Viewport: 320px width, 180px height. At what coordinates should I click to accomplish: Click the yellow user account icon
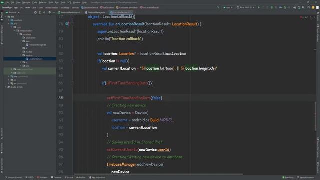click(x=313, y=8)
